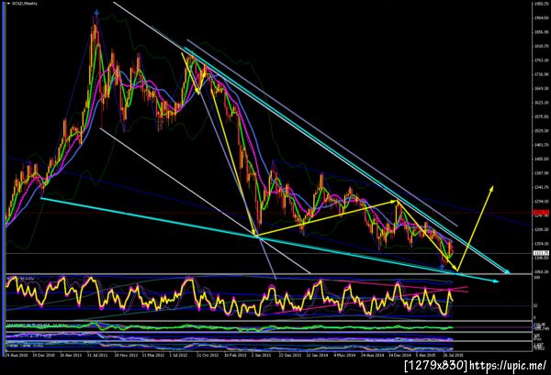Click the current price tag 1121.75
551x375 pixels.
point(541,253)
